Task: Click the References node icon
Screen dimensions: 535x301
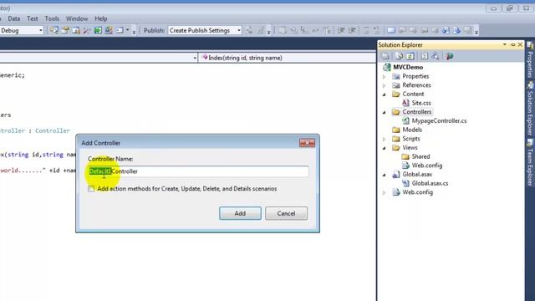Action: pyautogui.click(x=395, y=85)
